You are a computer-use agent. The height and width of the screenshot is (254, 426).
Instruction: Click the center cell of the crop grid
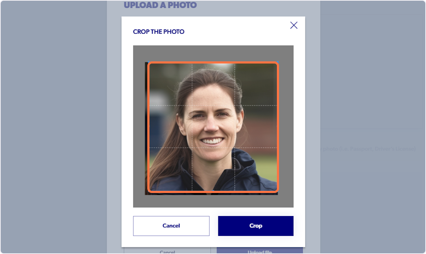[213, 127]
